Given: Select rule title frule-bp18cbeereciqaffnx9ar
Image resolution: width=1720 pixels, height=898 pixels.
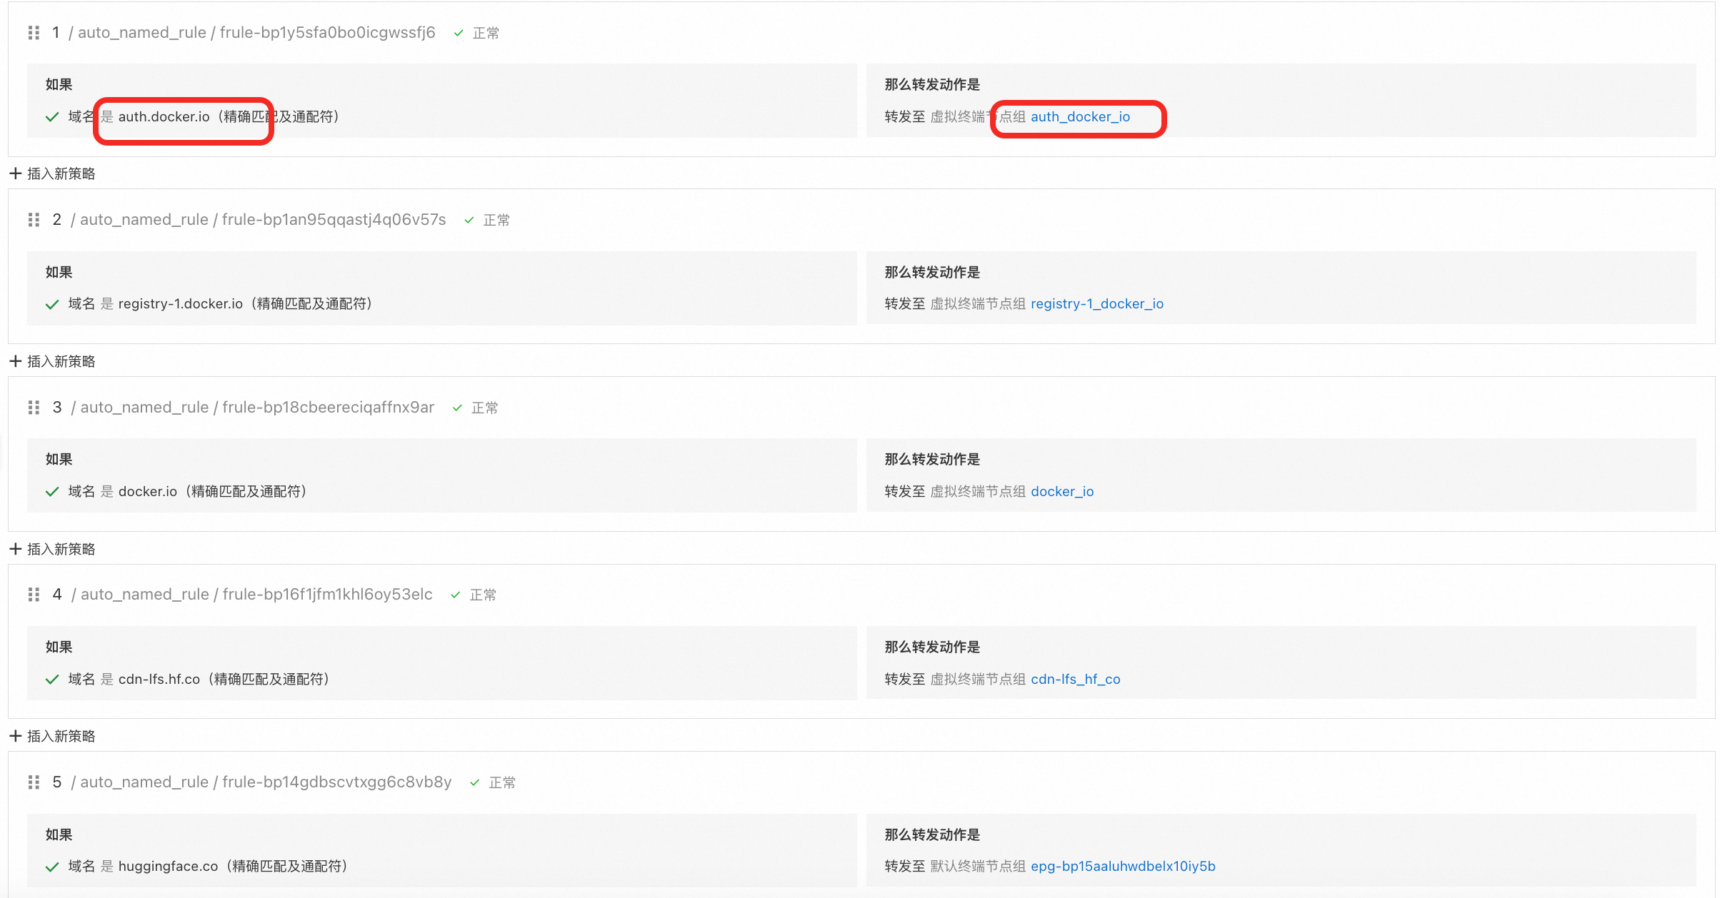Looking at the screenshot, I should (328, 408).
